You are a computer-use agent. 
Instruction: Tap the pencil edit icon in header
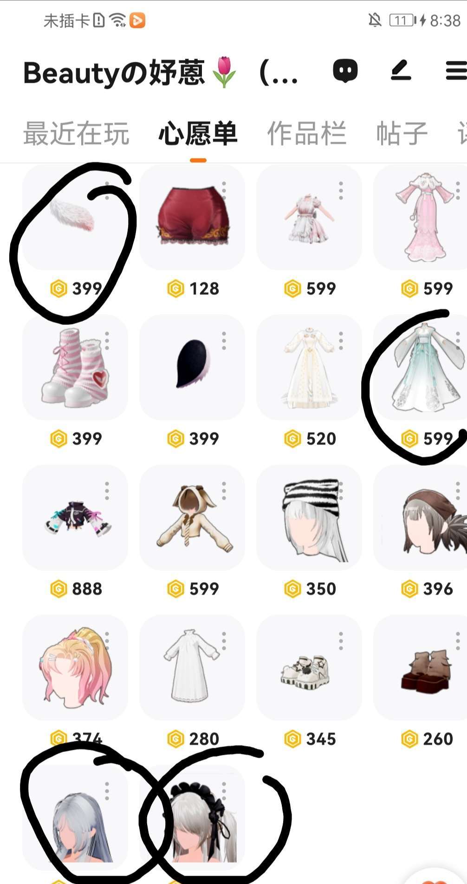click(x=401, y=70)
